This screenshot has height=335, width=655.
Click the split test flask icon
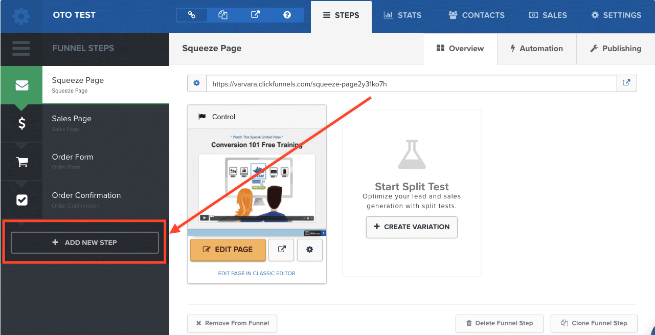(412, 154)
